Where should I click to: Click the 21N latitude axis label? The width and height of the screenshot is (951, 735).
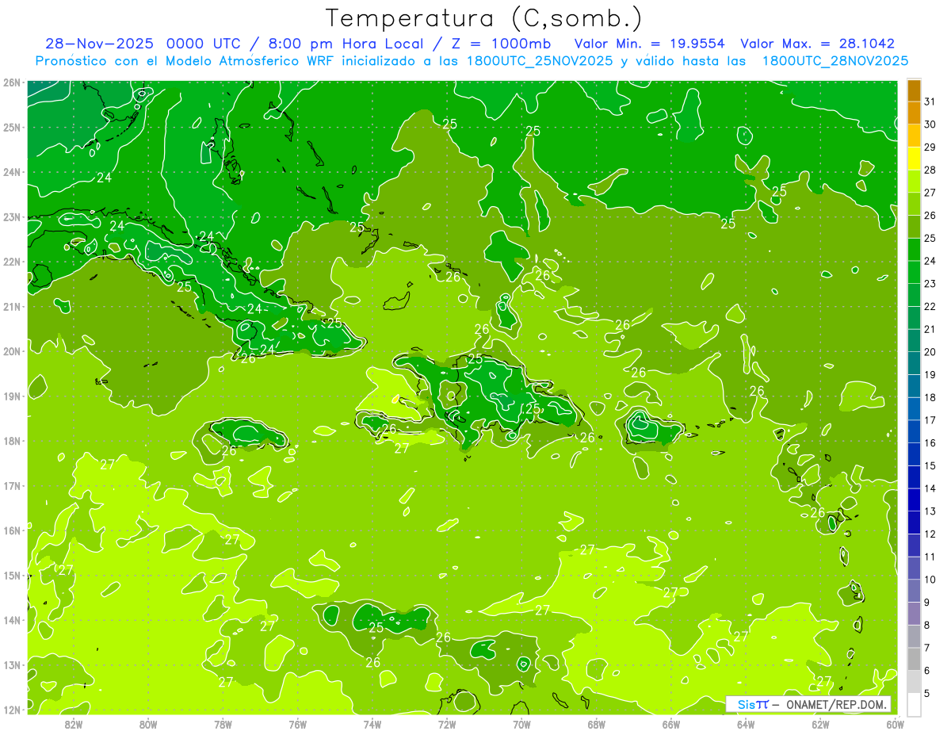11,307
